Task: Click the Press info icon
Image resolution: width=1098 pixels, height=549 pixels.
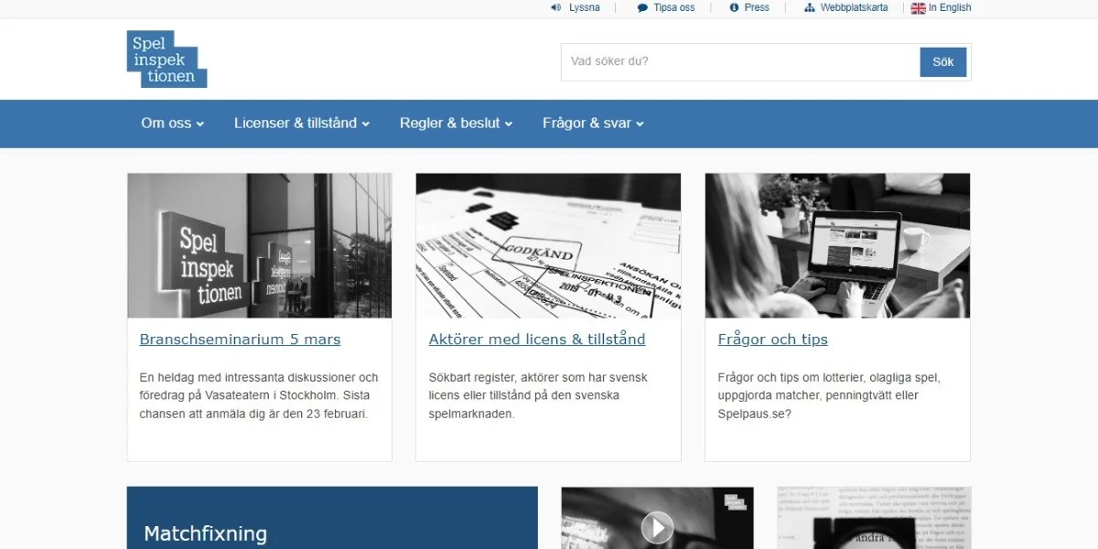Action: click(734, 7)
